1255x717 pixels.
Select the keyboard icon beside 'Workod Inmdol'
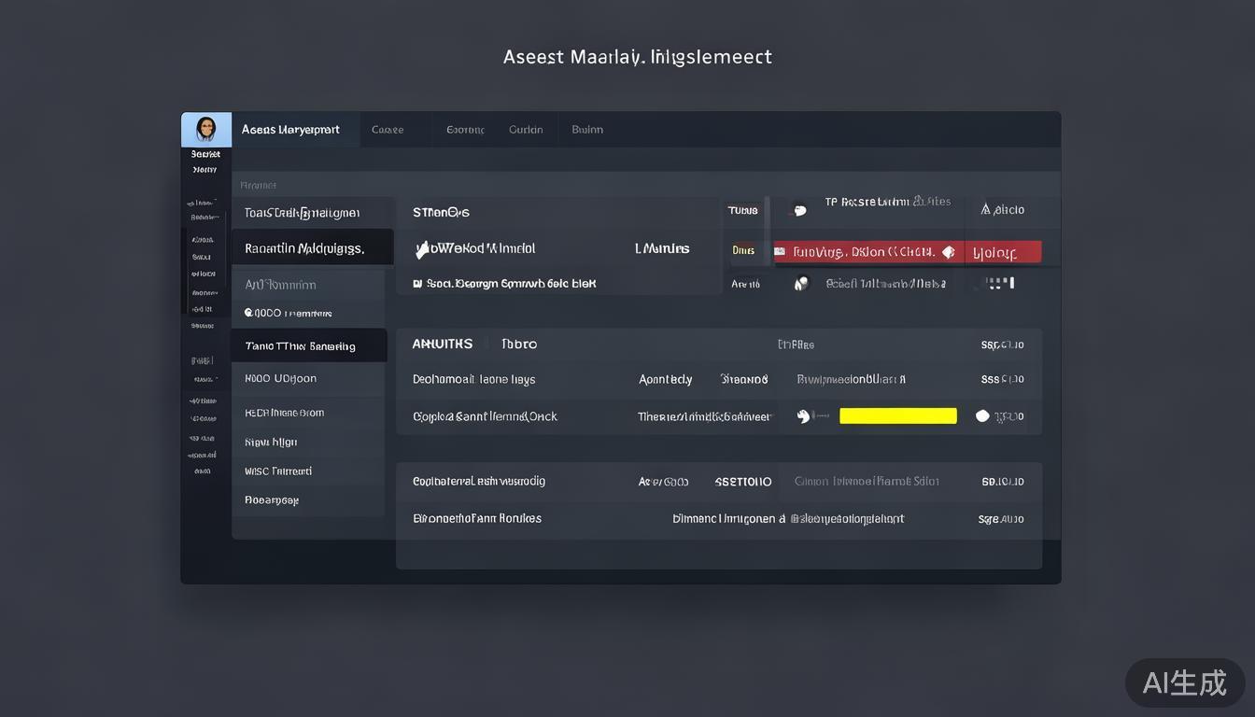(418, 248)
